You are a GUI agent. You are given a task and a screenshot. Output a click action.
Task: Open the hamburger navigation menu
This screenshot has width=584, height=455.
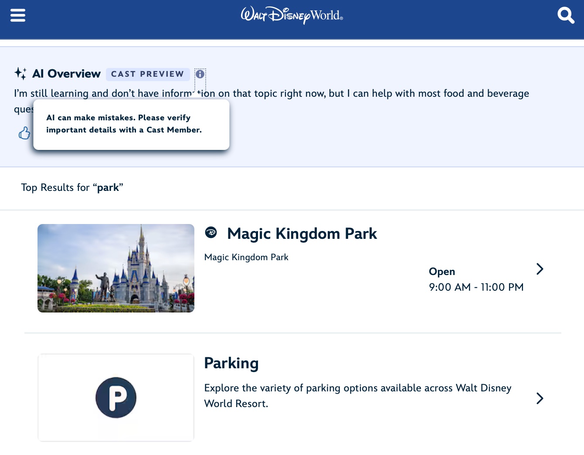[18, 15]
